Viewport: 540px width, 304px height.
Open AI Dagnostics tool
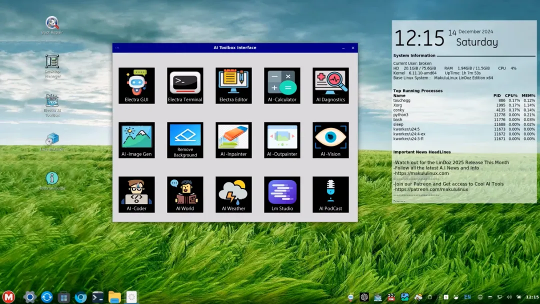point(330,85)
